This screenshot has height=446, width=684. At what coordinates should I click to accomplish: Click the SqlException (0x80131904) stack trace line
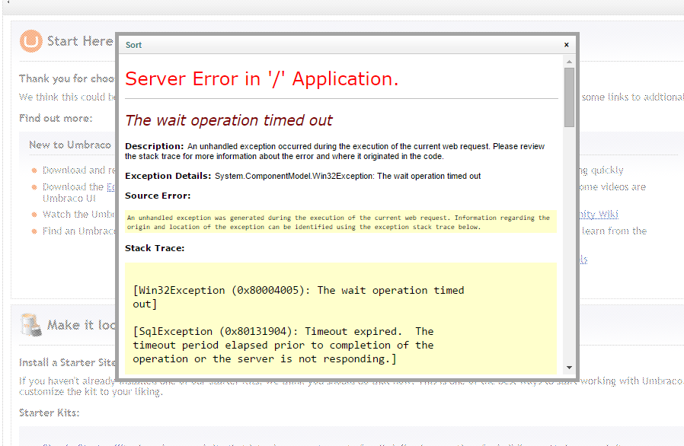283,346
